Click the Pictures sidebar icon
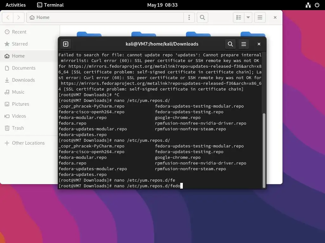Image resolution: width=325 pixels, height=243 pixels. point(7,104)
